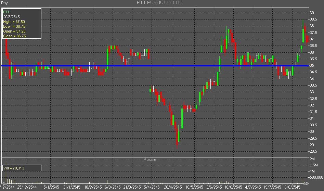
Task: Click the '18/6/2545' date label
Action: click(233, 187)
